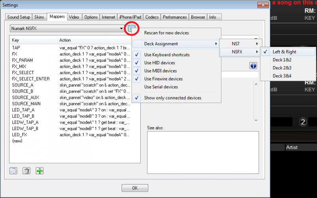Click deck 2 indicator in background window

(303, 122)
